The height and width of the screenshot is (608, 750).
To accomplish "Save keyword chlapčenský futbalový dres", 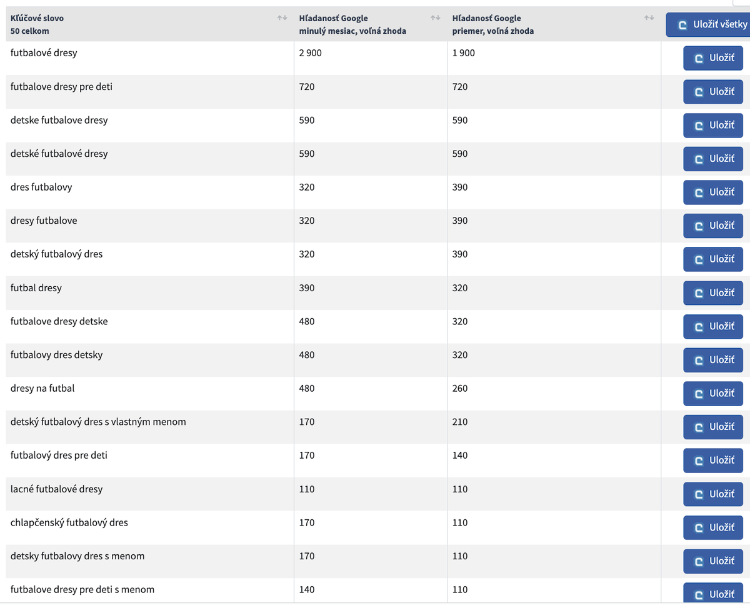I will [713, 527].
